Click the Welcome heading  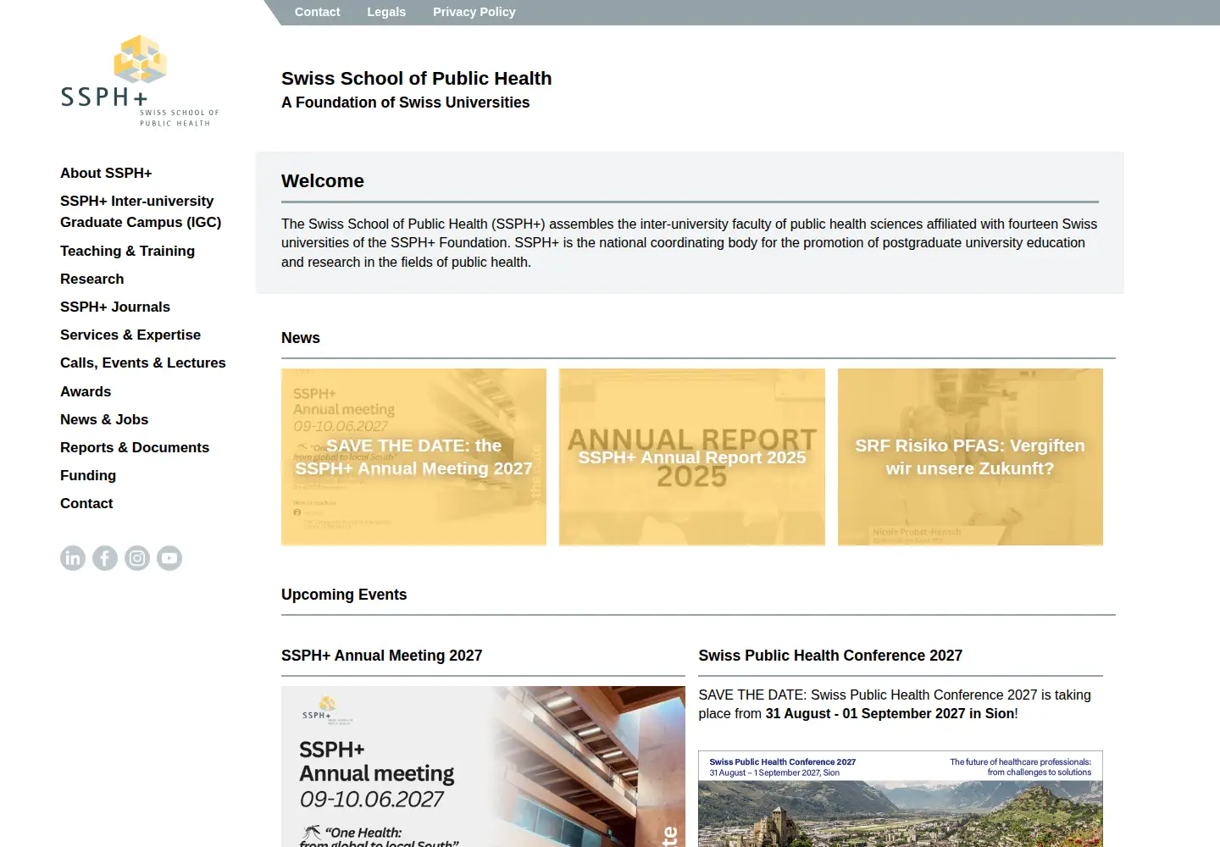(x=323, y=181)
